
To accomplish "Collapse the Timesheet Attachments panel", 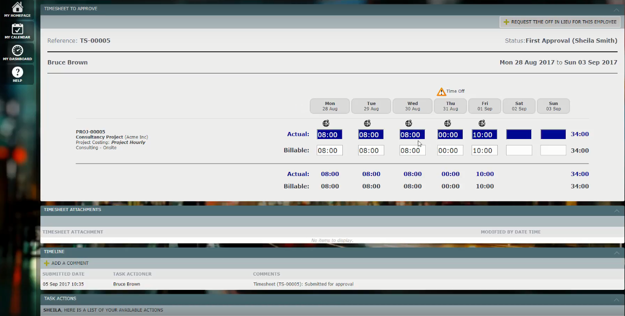I will 617,210.
